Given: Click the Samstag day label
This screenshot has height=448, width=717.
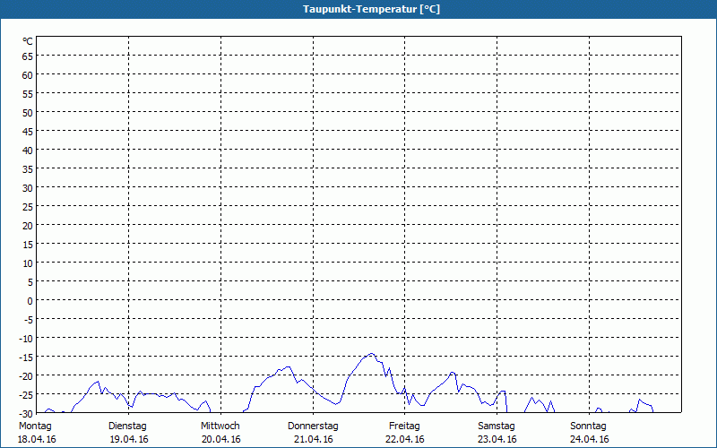Looking at the screenshot, I should [497, 426].
